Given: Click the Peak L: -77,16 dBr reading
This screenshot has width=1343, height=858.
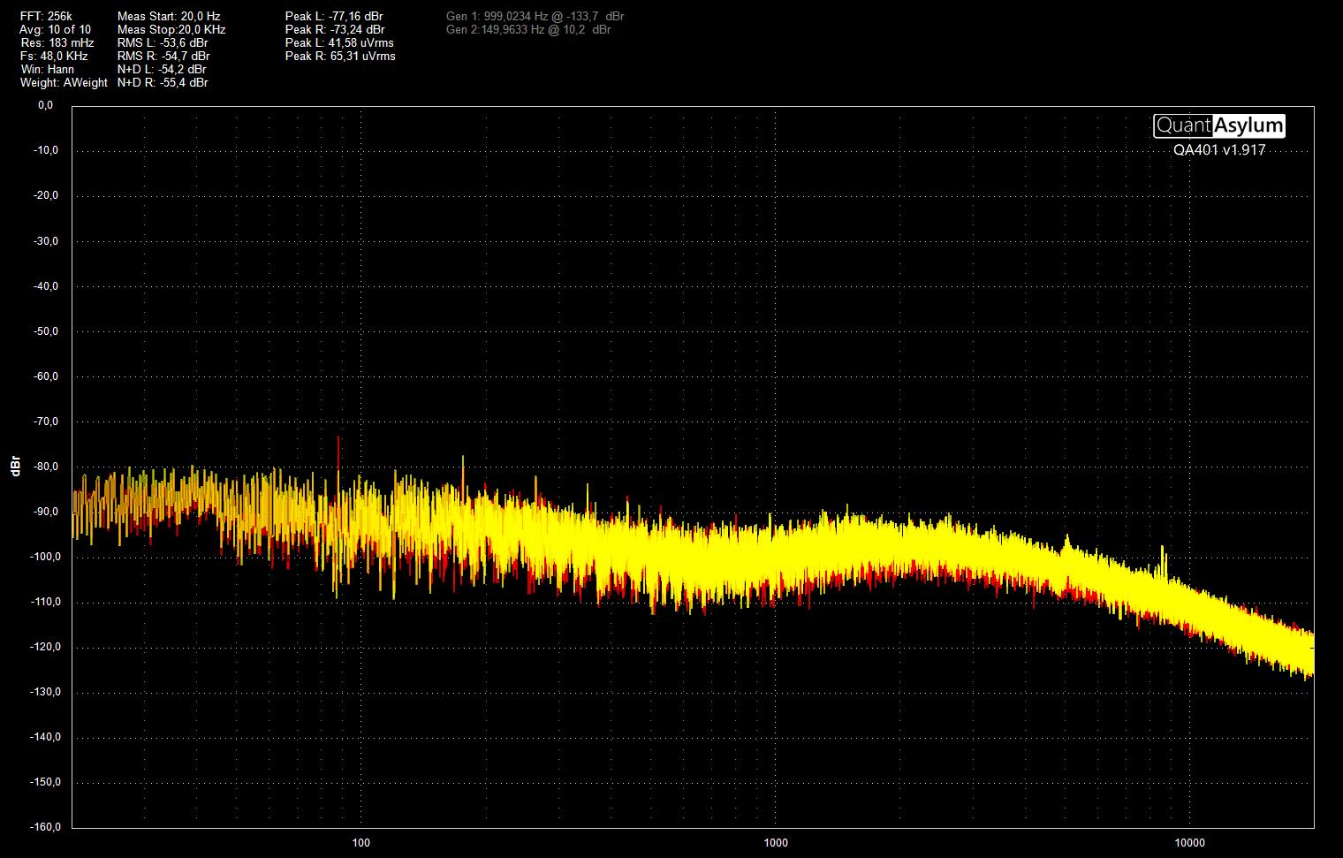Looking at the screenshot, I should click(334, 16).
